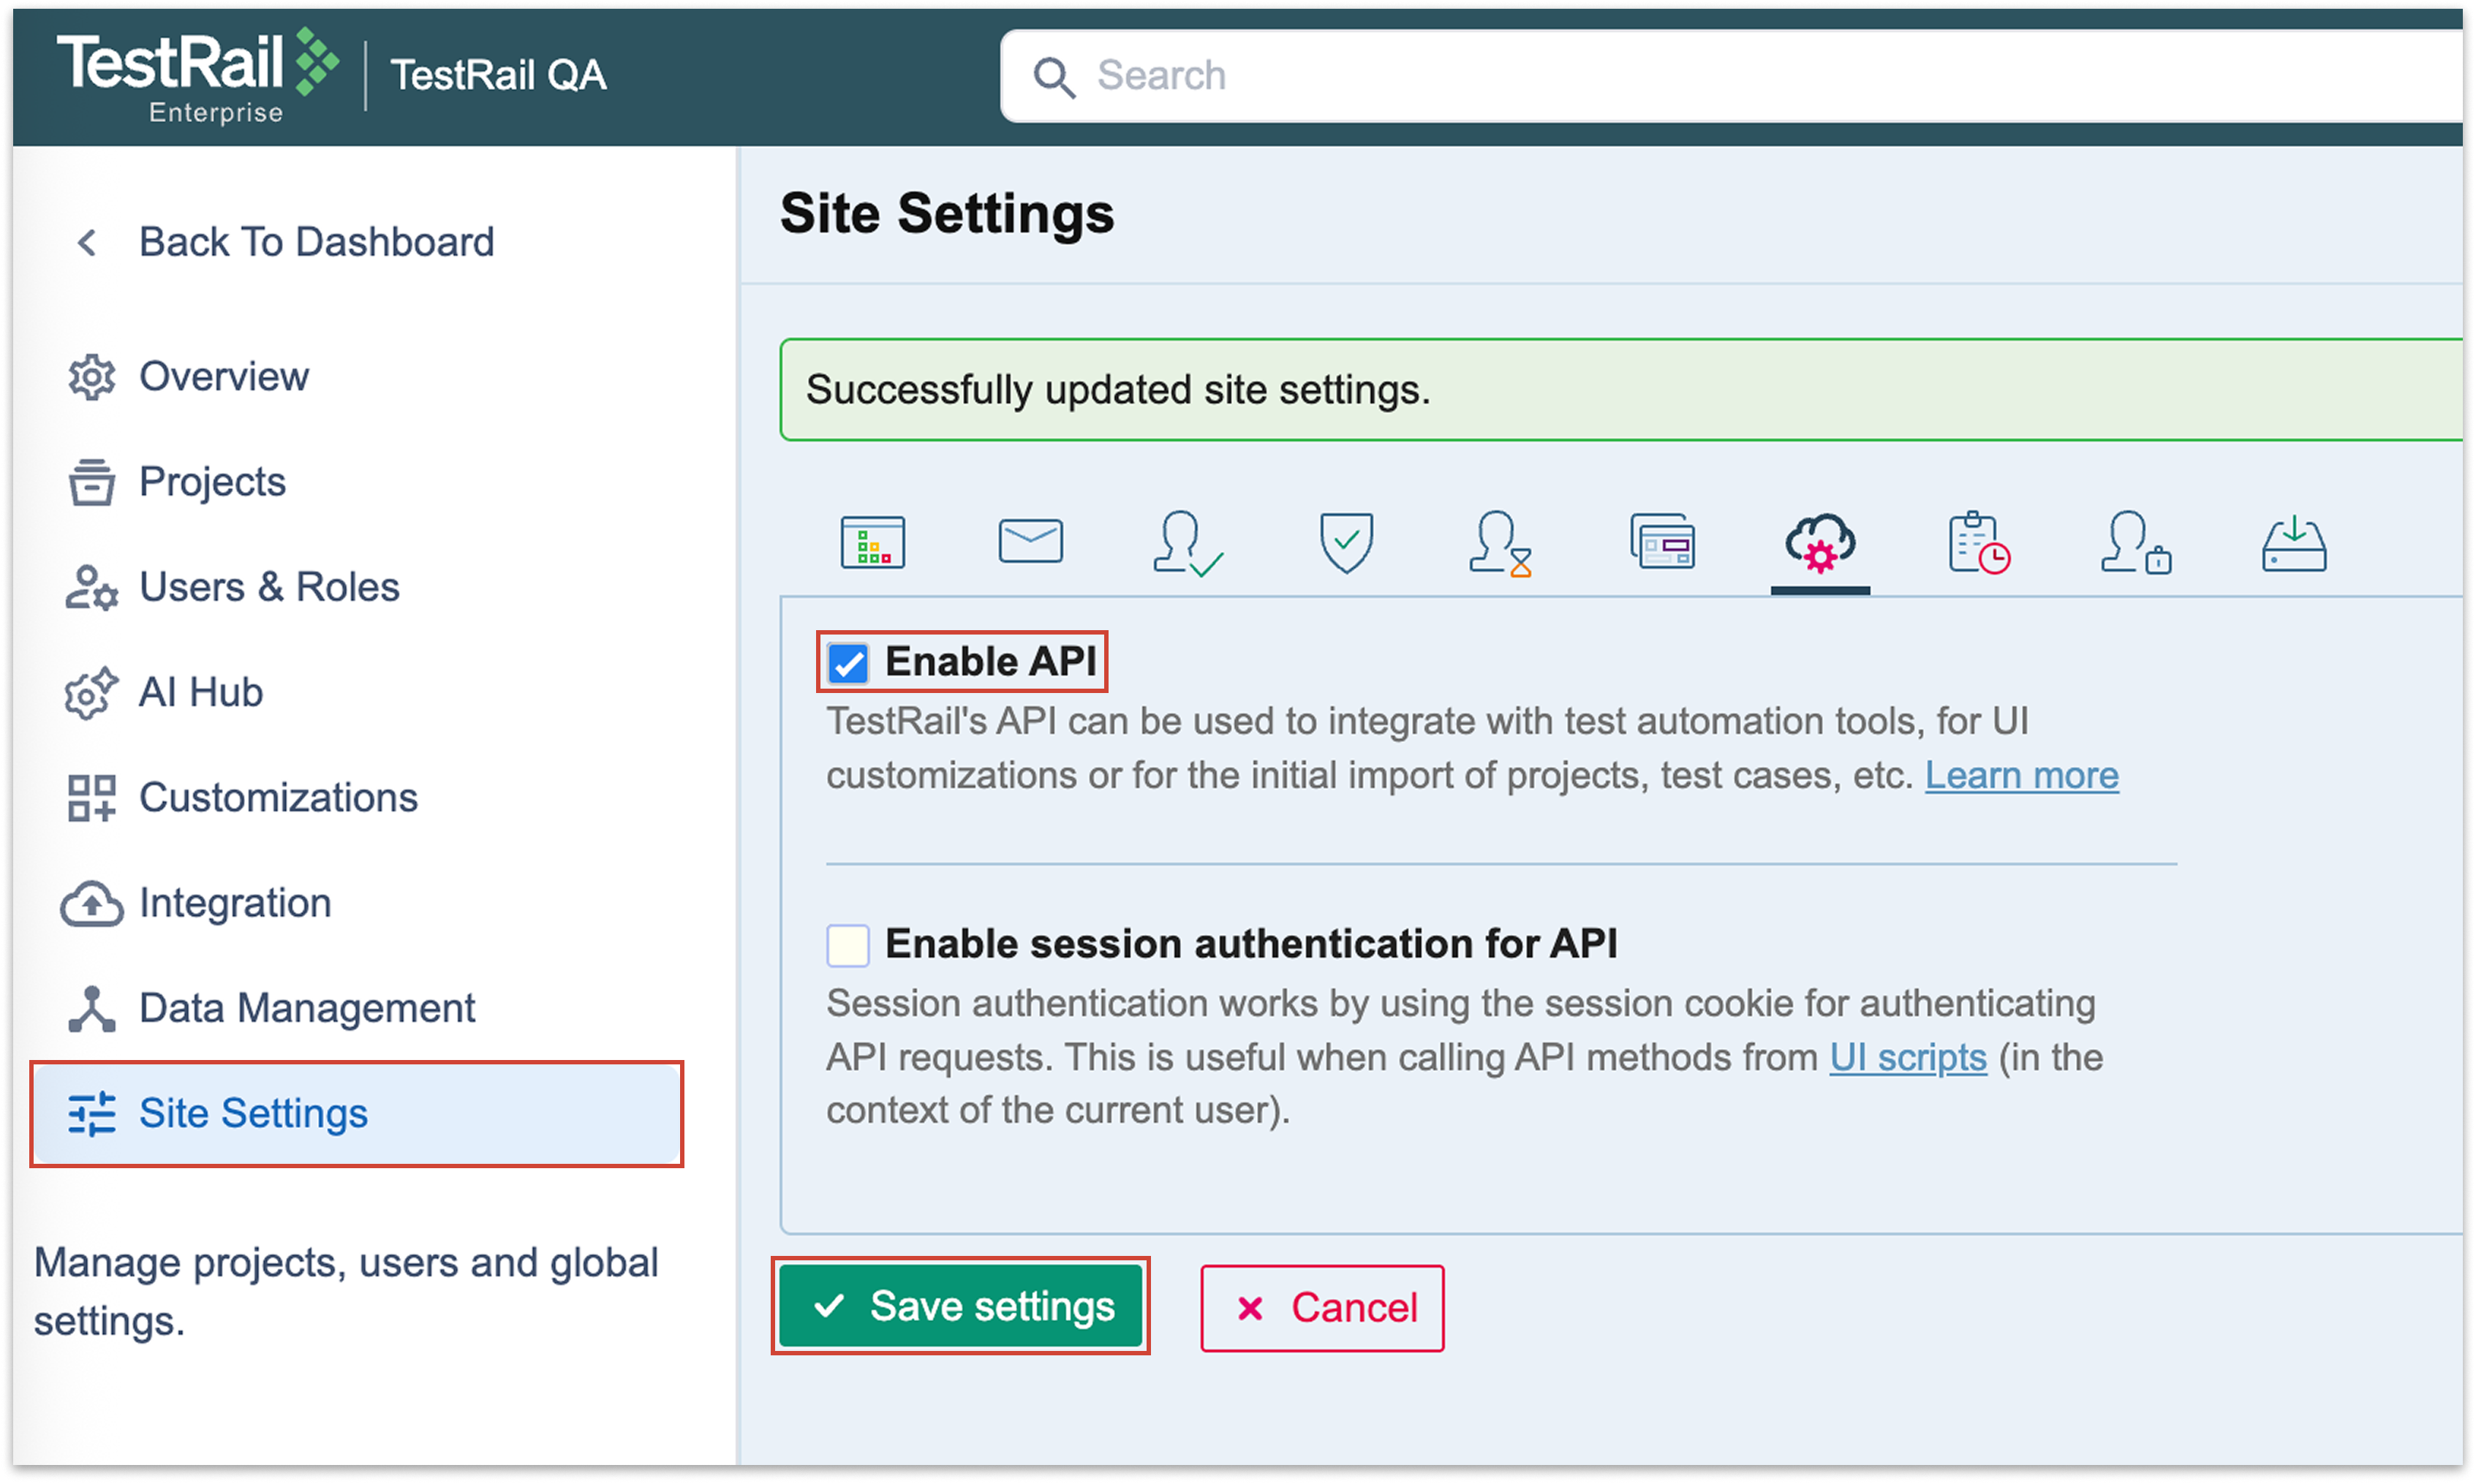Open the UI scripts link
2476x1484 pixels.
(1907, 1058)
